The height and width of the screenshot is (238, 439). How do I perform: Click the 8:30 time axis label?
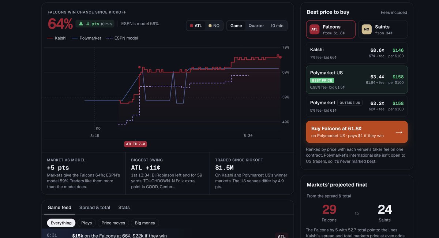pyautogui.click(x=248, y=136)
